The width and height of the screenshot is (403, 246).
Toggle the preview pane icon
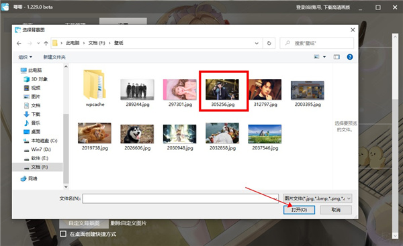pos(337,57)
